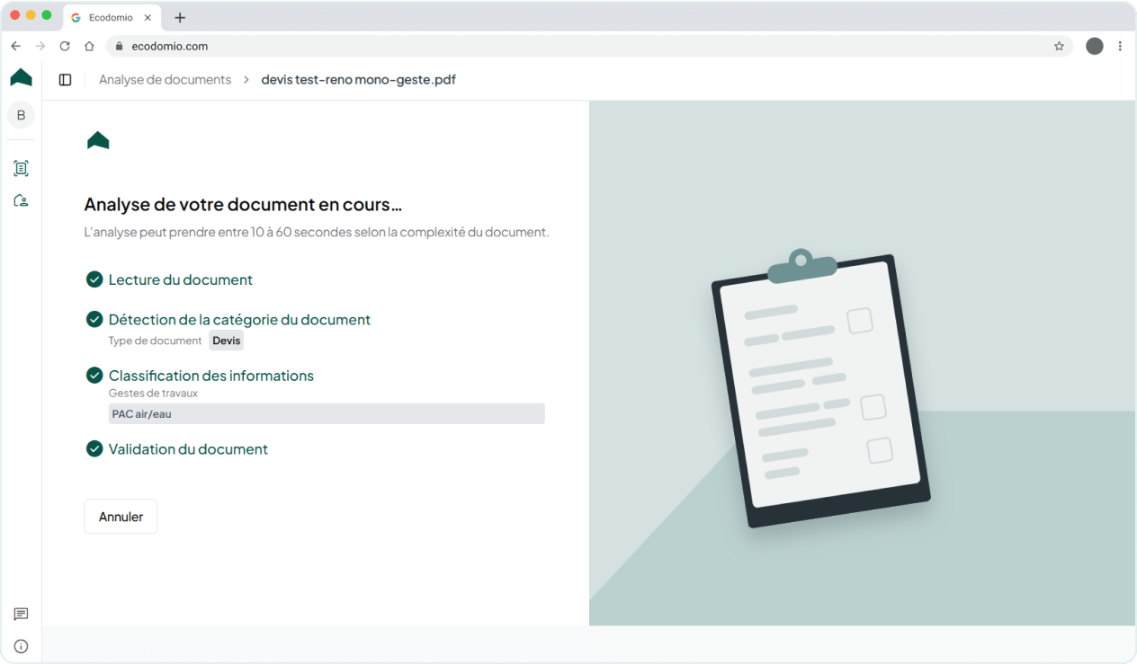
Task: Open the house-with-user sidebar icon
Action: (21, 200)
